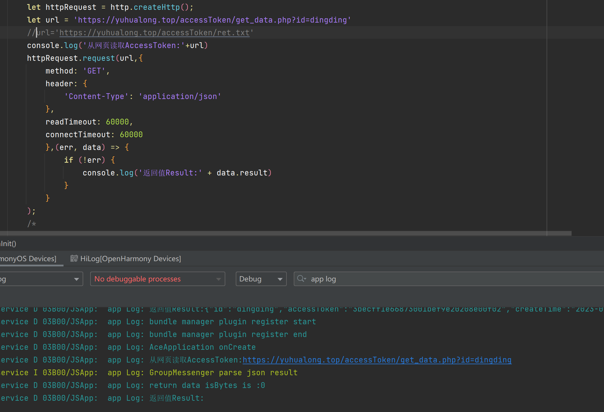Image resolution: width=604 pixels, height=412 pixels.
Task: Click 'data.result' in the console.log call
Action: pyautogui.click(x=242, y=173)
